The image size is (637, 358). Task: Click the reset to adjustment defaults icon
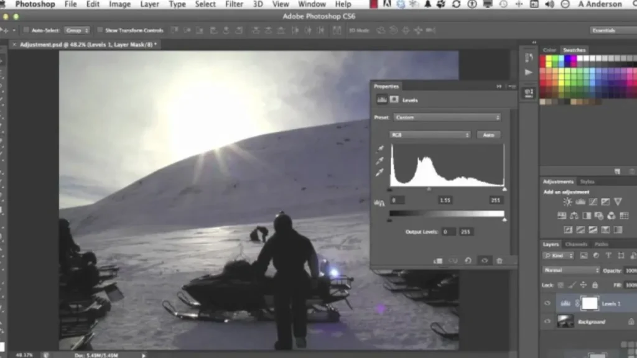click(x=468, y=260)
